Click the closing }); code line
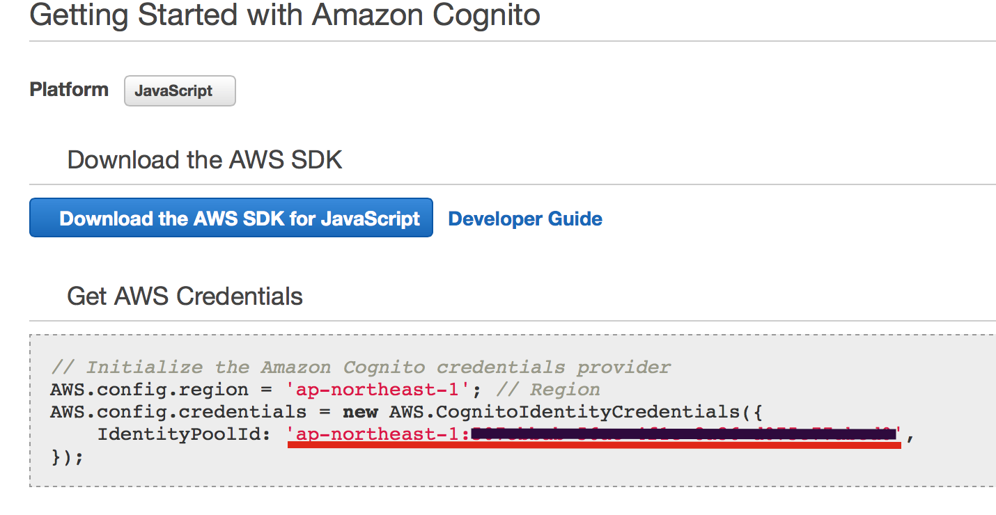 [67, 457]
